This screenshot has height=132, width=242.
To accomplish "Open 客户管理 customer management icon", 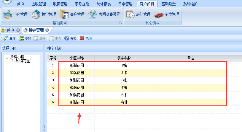I will [x=64, y=14].
